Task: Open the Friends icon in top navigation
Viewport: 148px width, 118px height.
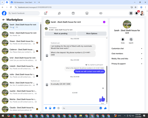Action: coord(59,13)
